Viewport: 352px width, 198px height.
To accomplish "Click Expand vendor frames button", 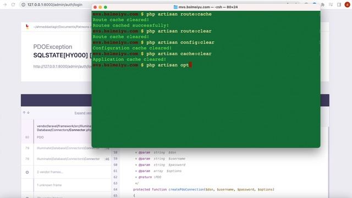I will (83, 113).
